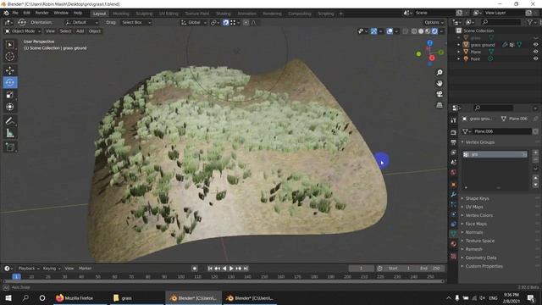Open the Modifier properties wrench tab
542x305 pixels.
[454, 195]
